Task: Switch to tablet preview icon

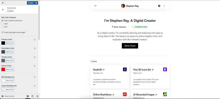Action: coord(32,96)
